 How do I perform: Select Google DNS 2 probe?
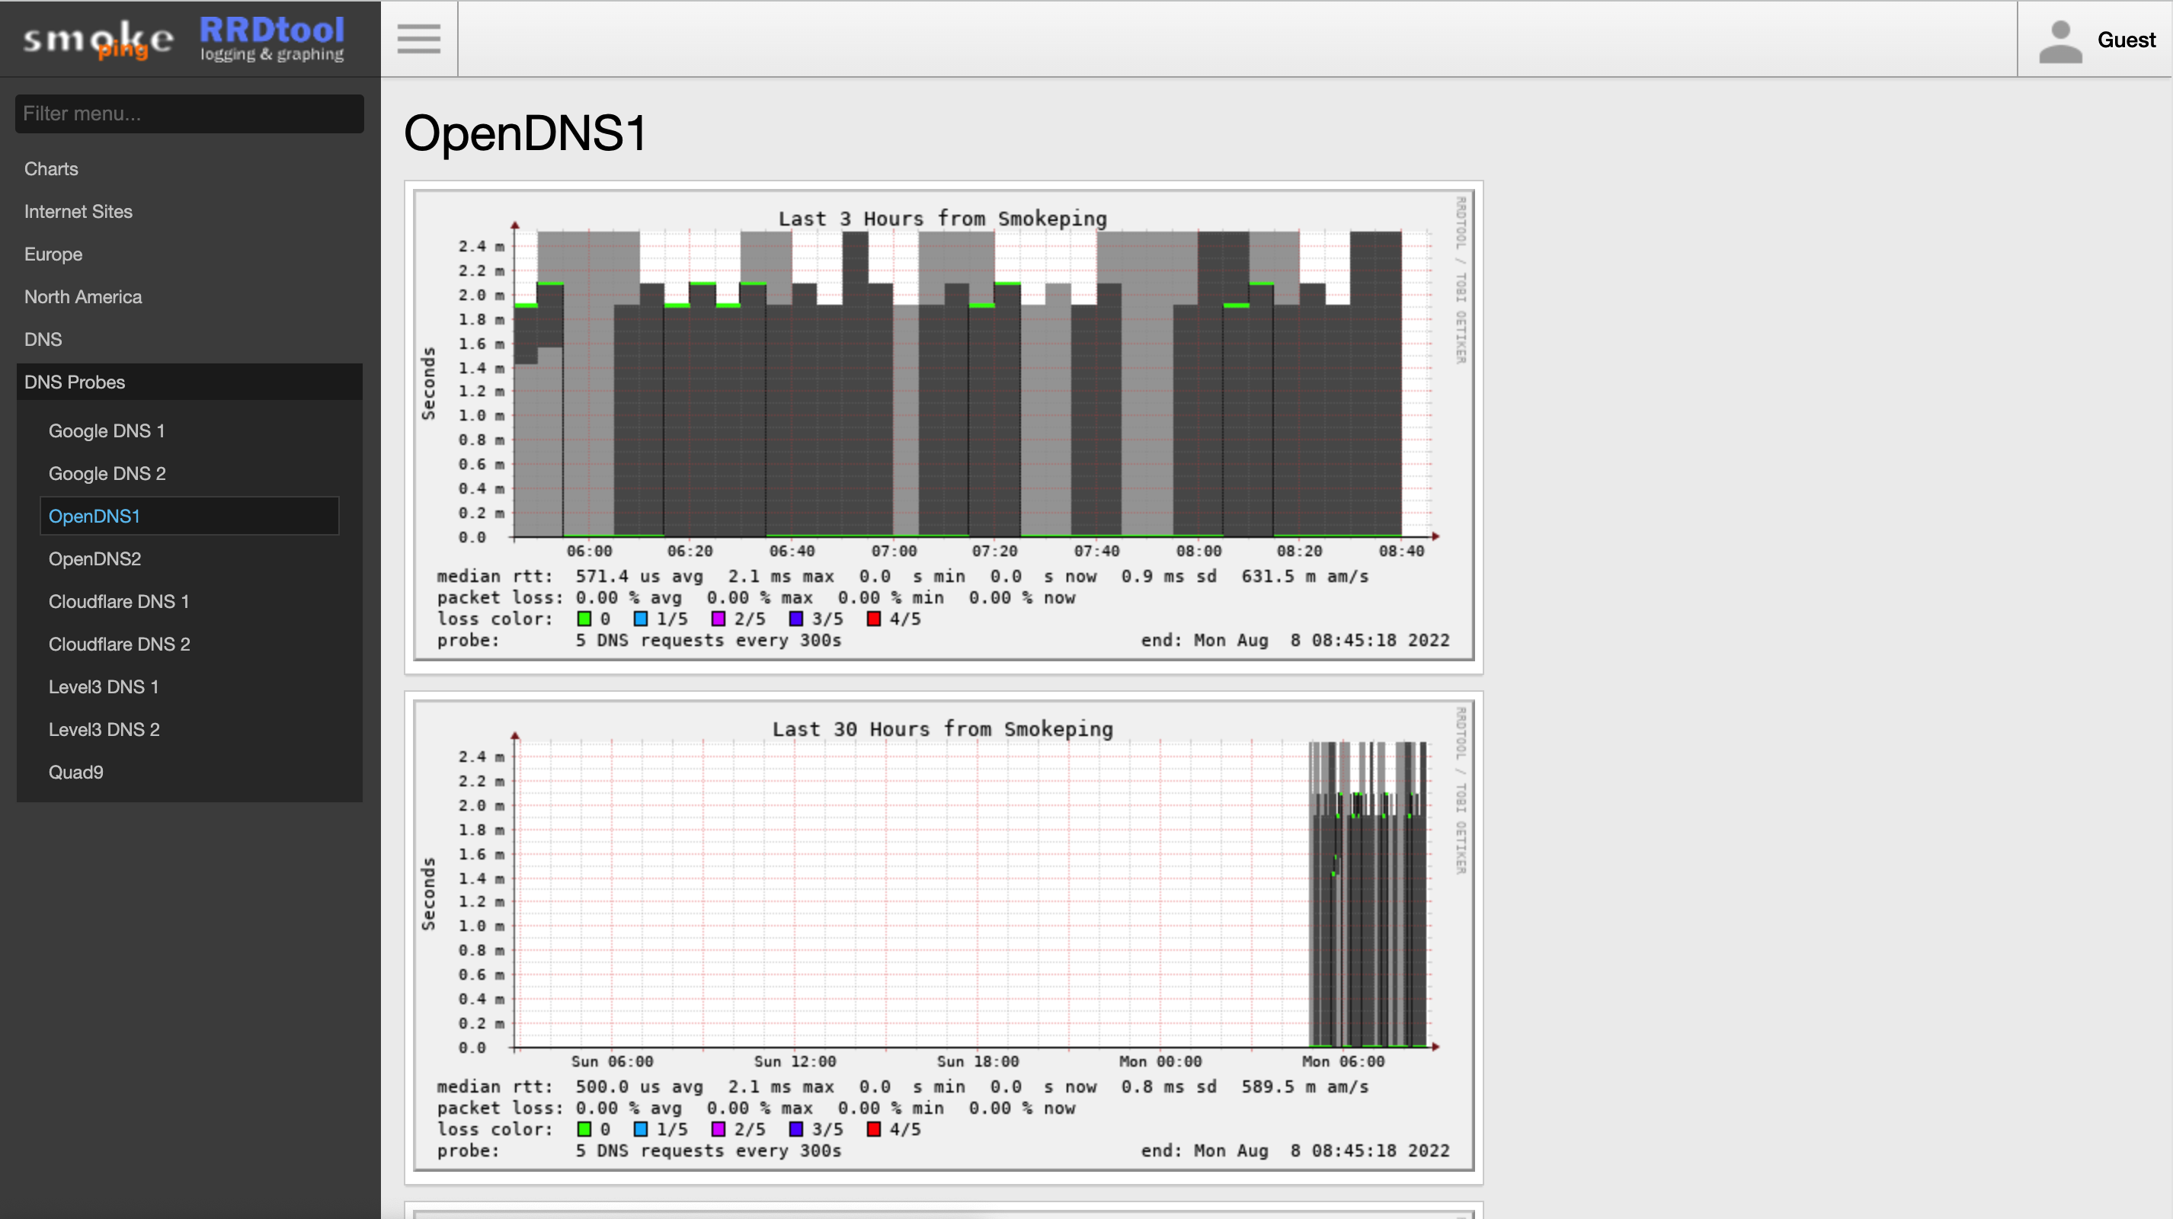pos(107,473)
